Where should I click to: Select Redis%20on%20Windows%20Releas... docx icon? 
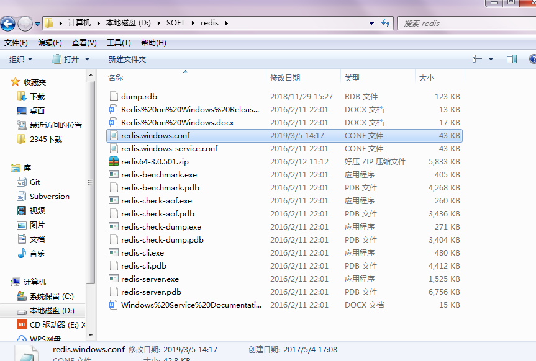[x=114, y=110]
